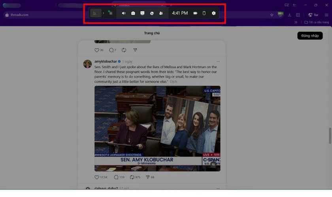Expand Game Bar active-app chevron arrow
Viewport: 332px width, 197px height.
pos(103,13)
